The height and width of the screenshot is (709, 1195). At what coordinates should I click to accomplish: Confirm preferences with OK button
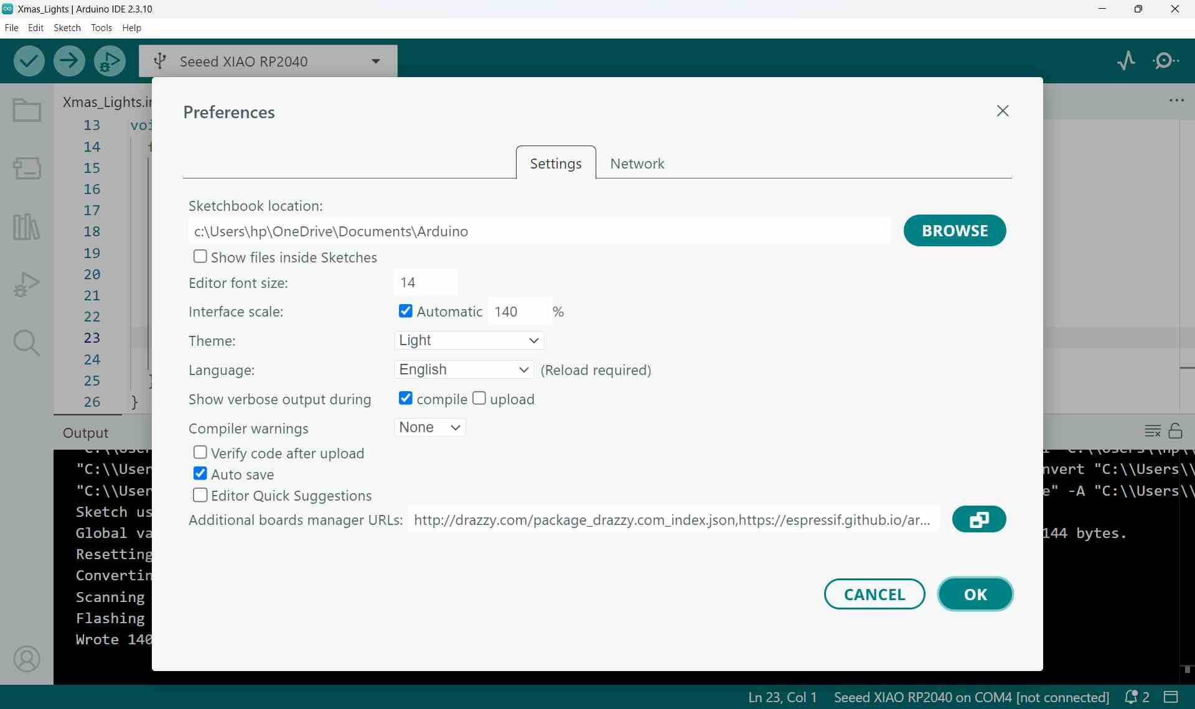975,594
